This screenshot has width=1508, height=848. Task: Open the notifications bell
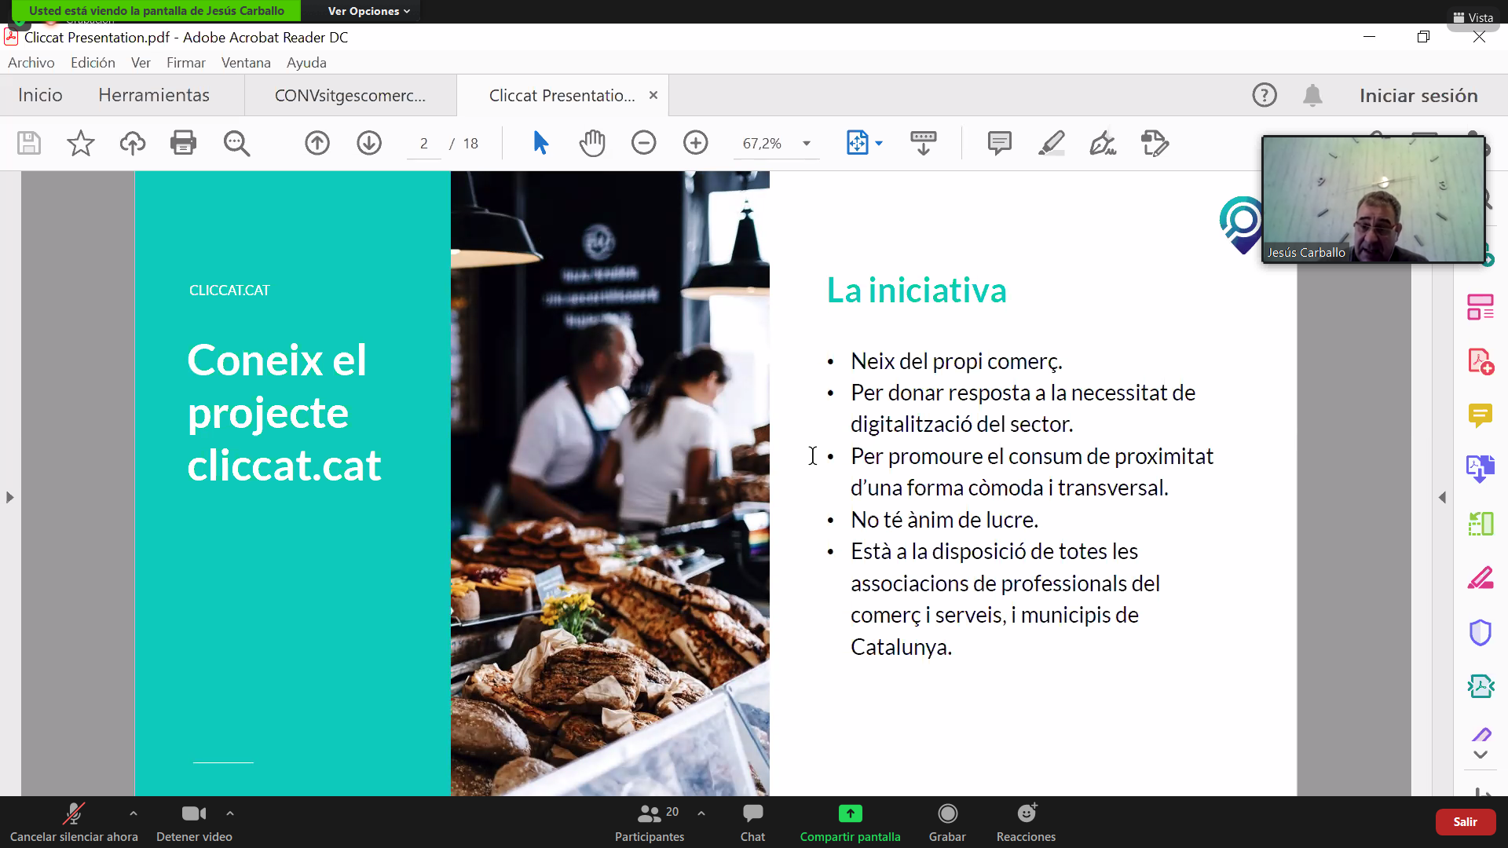point(1312,95)
